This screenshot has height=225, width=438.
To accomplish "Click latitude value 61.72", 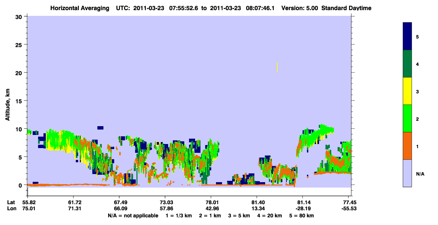I will click(x=73, y=202).
